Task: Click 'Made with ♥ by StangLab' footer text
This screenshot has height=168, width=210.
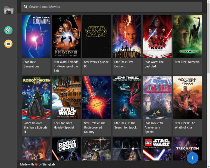Action: pyautogui.click(x=37, y=164)
